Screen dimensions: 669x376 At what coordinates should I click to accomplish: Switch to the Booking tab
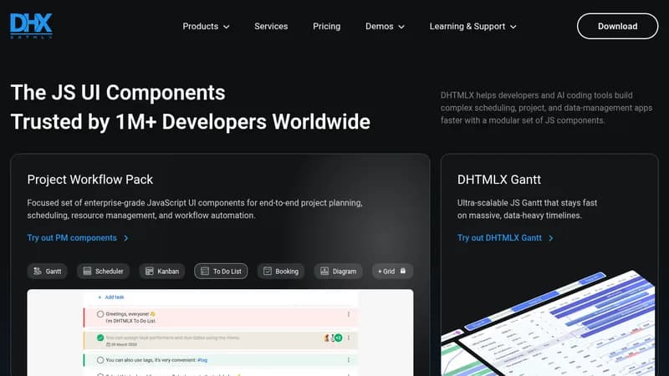pyautogui.click(x=281, y=271)
